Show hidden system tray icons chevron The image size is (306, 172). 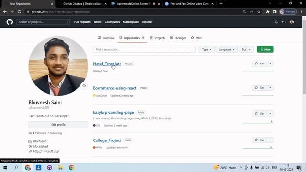(x=241, y=168)
